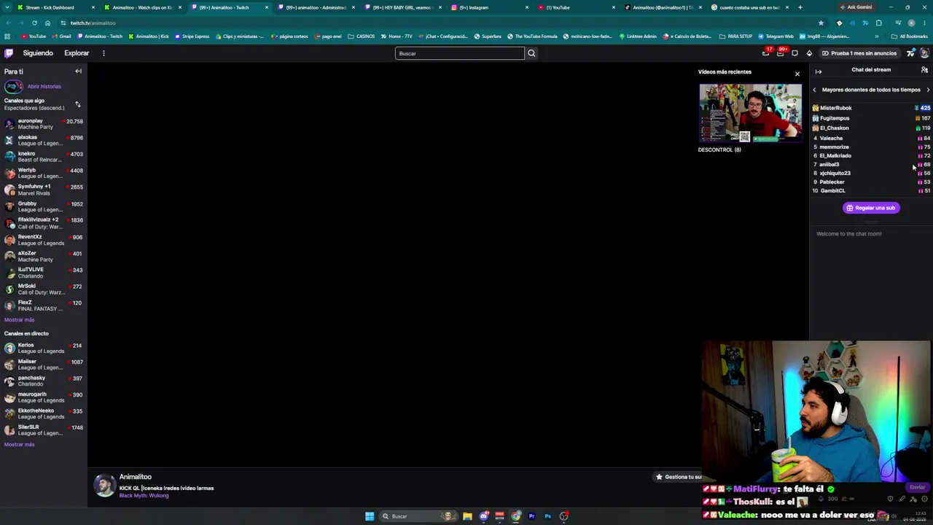
Task: Switch to the Instagram browser tab
Action: pyautogui.click(x=490, y=7)
